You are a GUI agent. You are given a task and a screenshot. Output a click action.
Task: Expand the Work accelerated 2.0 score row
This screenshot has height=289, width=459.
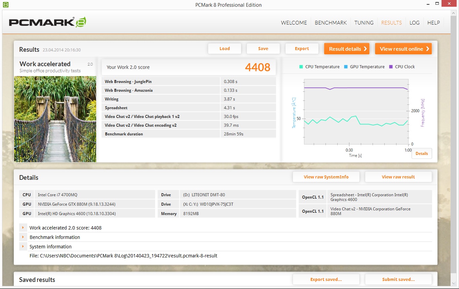pos(23,228)
